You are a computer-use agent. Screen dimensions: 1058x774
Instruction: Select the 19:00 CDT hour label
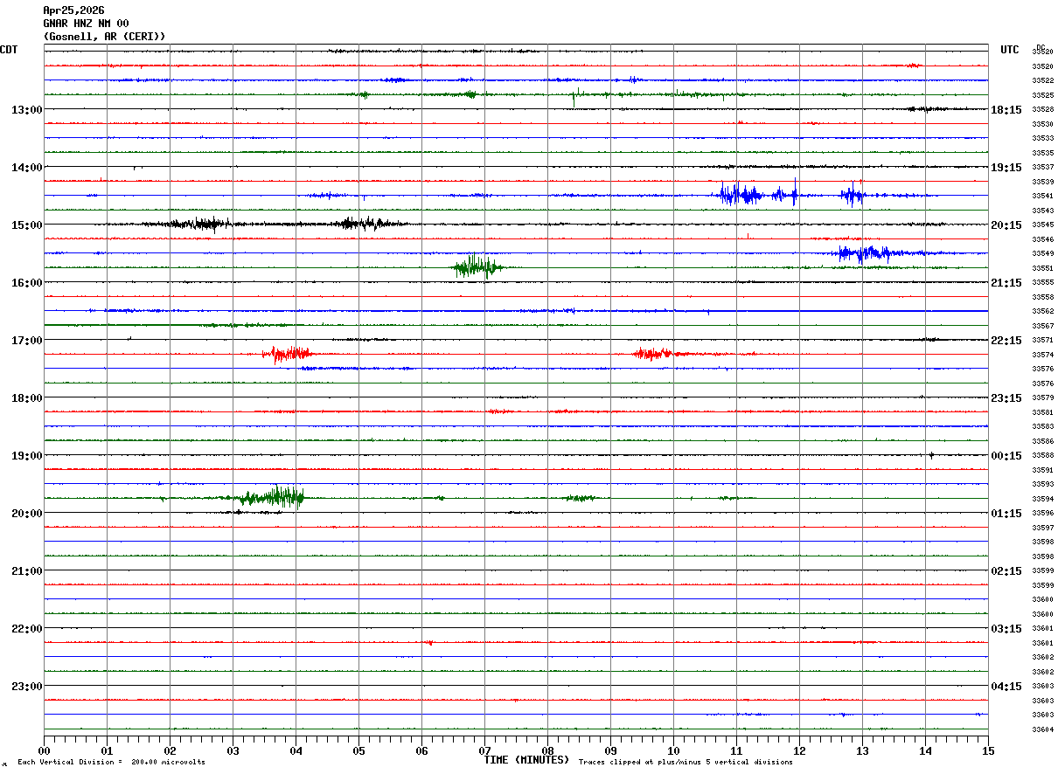coord(26,456)
